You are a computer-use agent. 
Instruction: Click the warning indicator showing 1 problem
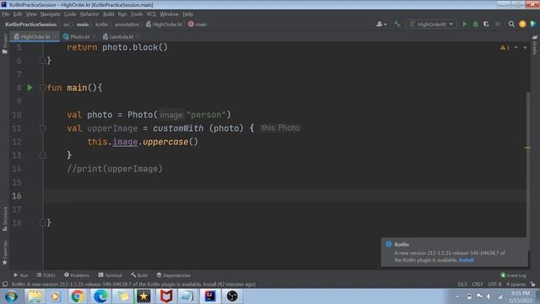pyautogui.click(x=505, y=47)
